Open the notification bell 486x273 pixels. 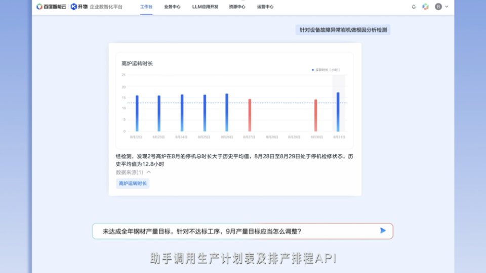click(x=414, y=7)
